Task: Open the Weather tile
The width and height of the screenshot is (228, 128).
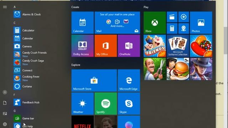Action: [x=83, y=103]
